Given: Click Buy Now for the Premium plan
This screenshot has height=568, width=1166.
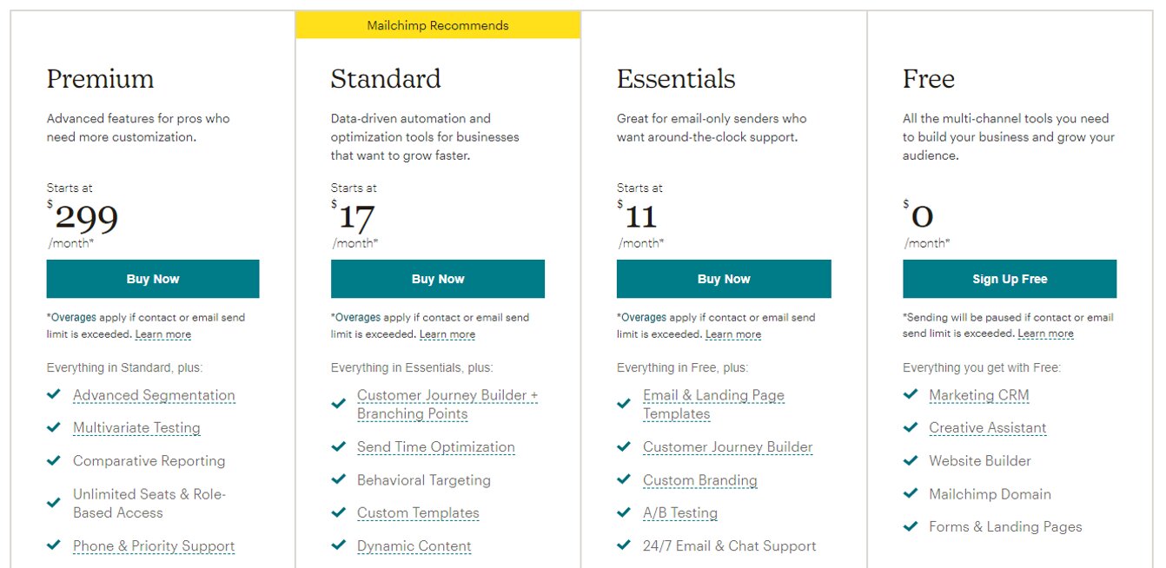Looking at the screenshot, I should 153,278.
